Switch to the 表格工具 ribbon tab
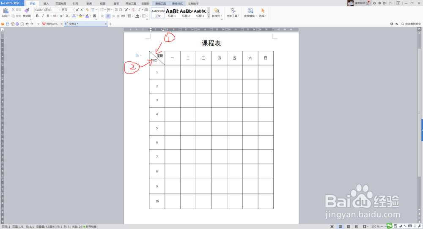Image resolution: width=423 pixels, height=229 pixels. tap(160, 3)
